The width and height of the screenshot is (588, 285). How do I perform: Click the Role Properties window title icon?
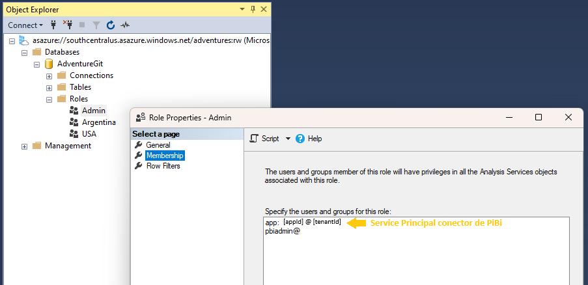pyautogui.click(x=141, y=118)
